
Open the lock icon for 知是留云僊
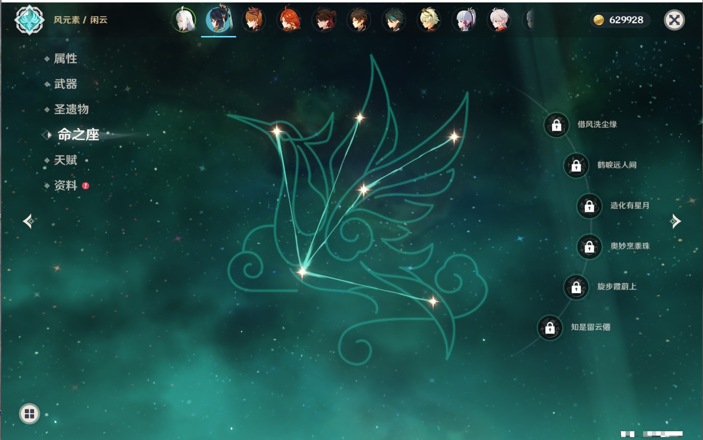click(550, 328)
